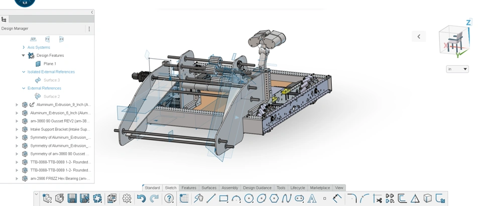
Task: Click the Redo arrow
Action: (x=154, y=198)
